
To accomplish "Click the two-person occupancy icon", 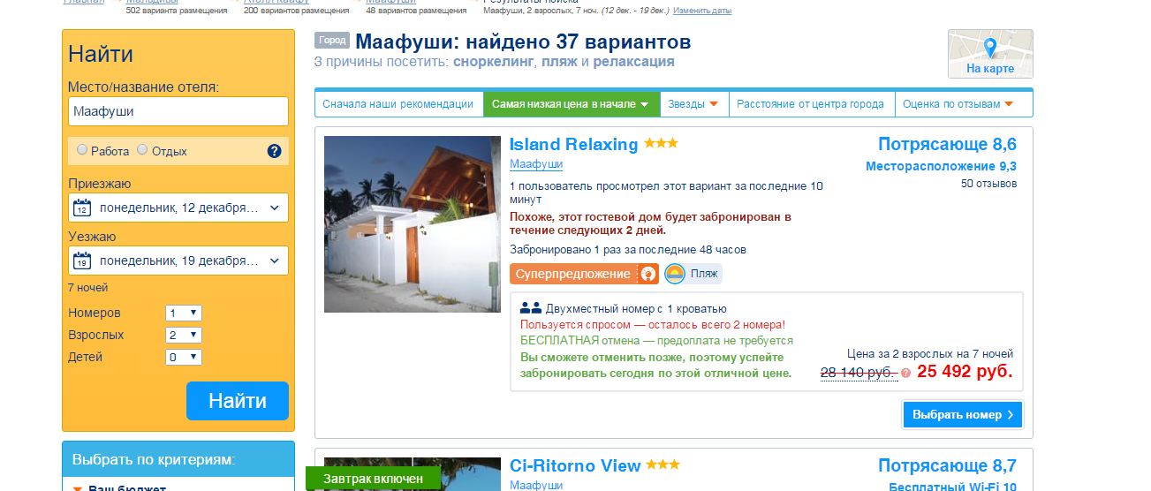I will pos(531,308).
